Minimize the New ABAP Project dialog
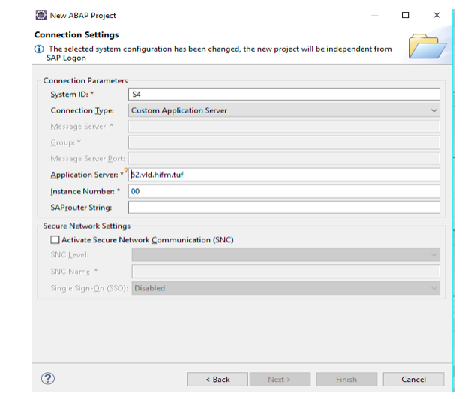 tap(374, 15)
